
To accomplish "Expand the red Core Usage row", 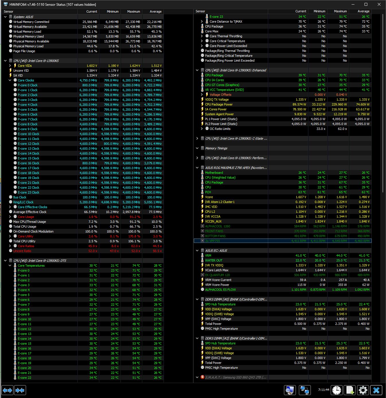I will (x=10, y=217).
